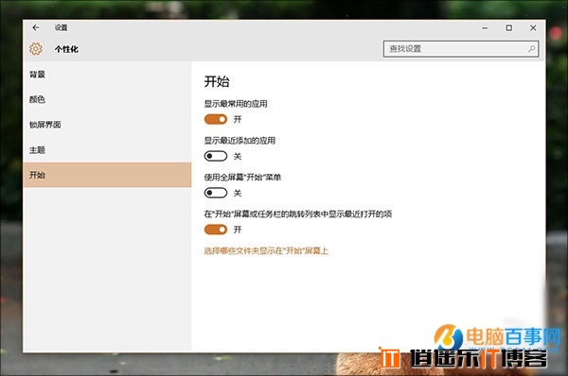Turn off 显示最常用的应用 toggle

[216, 119]
